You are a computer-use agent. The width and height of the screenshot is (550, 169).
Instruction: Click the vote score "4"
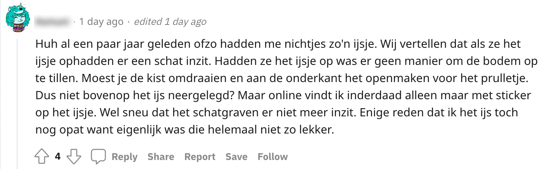point(58,157)
